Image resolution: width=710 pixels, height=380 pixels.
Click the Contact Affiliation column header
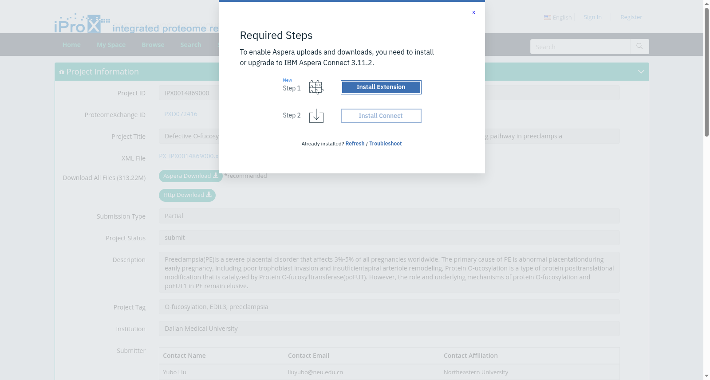click(x=470, y=356)
